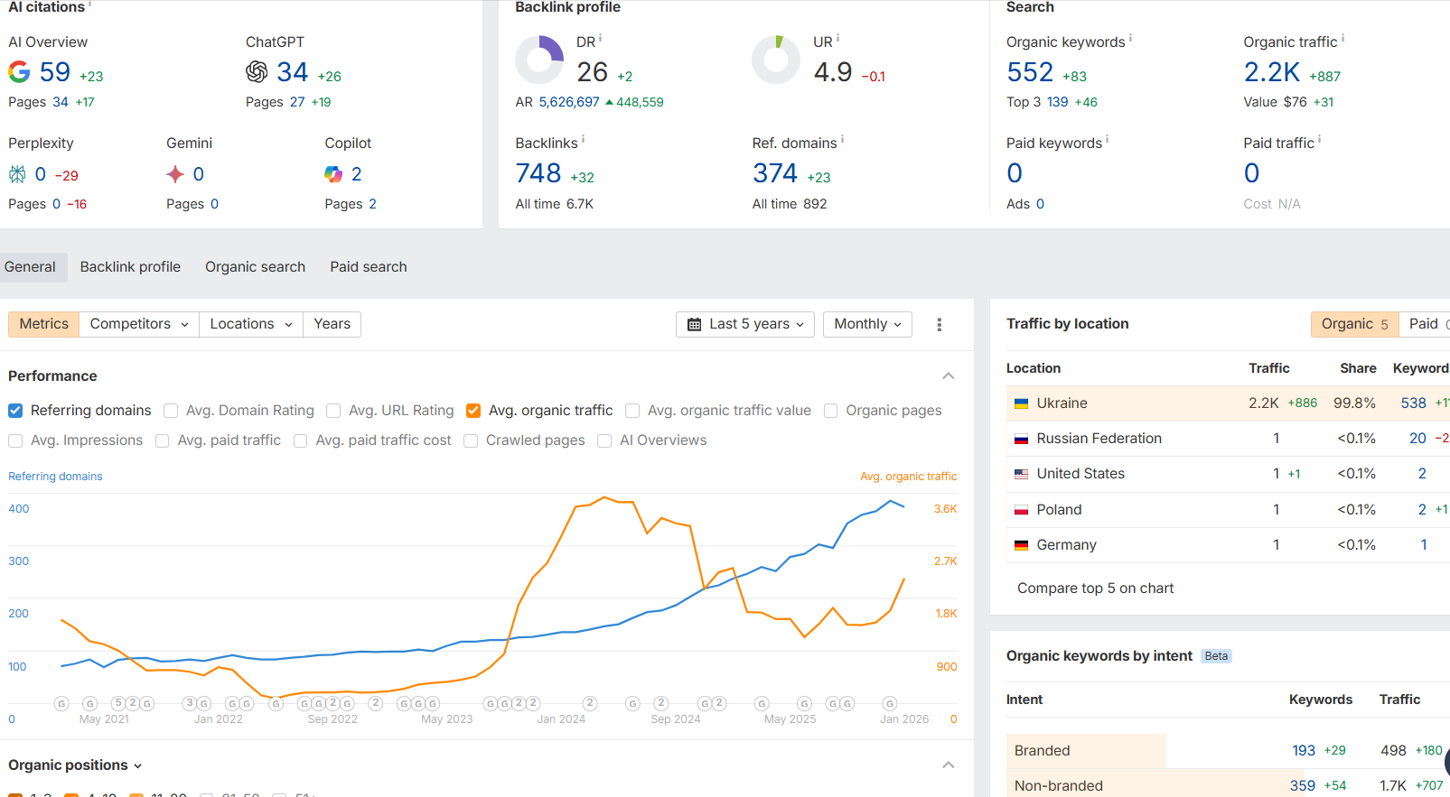1450x797 pixels.
Task: Click Compare top 5 on chart
Action: point(1095,588)
